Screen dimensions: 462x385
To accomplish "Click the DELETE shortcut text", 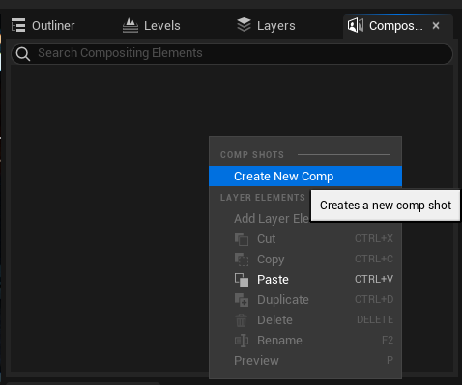I will point(375,319).
